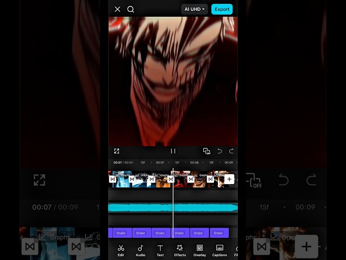Add a new clip with the plus button
This screenshot has height=260, width=346.
pyautogui.click(x=229, y=179)
